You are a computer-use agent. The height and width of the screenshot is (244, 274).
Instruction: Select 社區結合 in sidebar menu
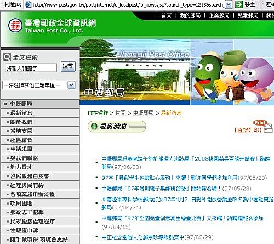tap(40, 140)
